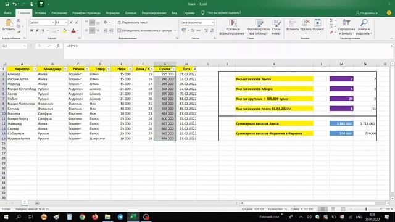Open Telegram from the taskbar

(120, 216)
